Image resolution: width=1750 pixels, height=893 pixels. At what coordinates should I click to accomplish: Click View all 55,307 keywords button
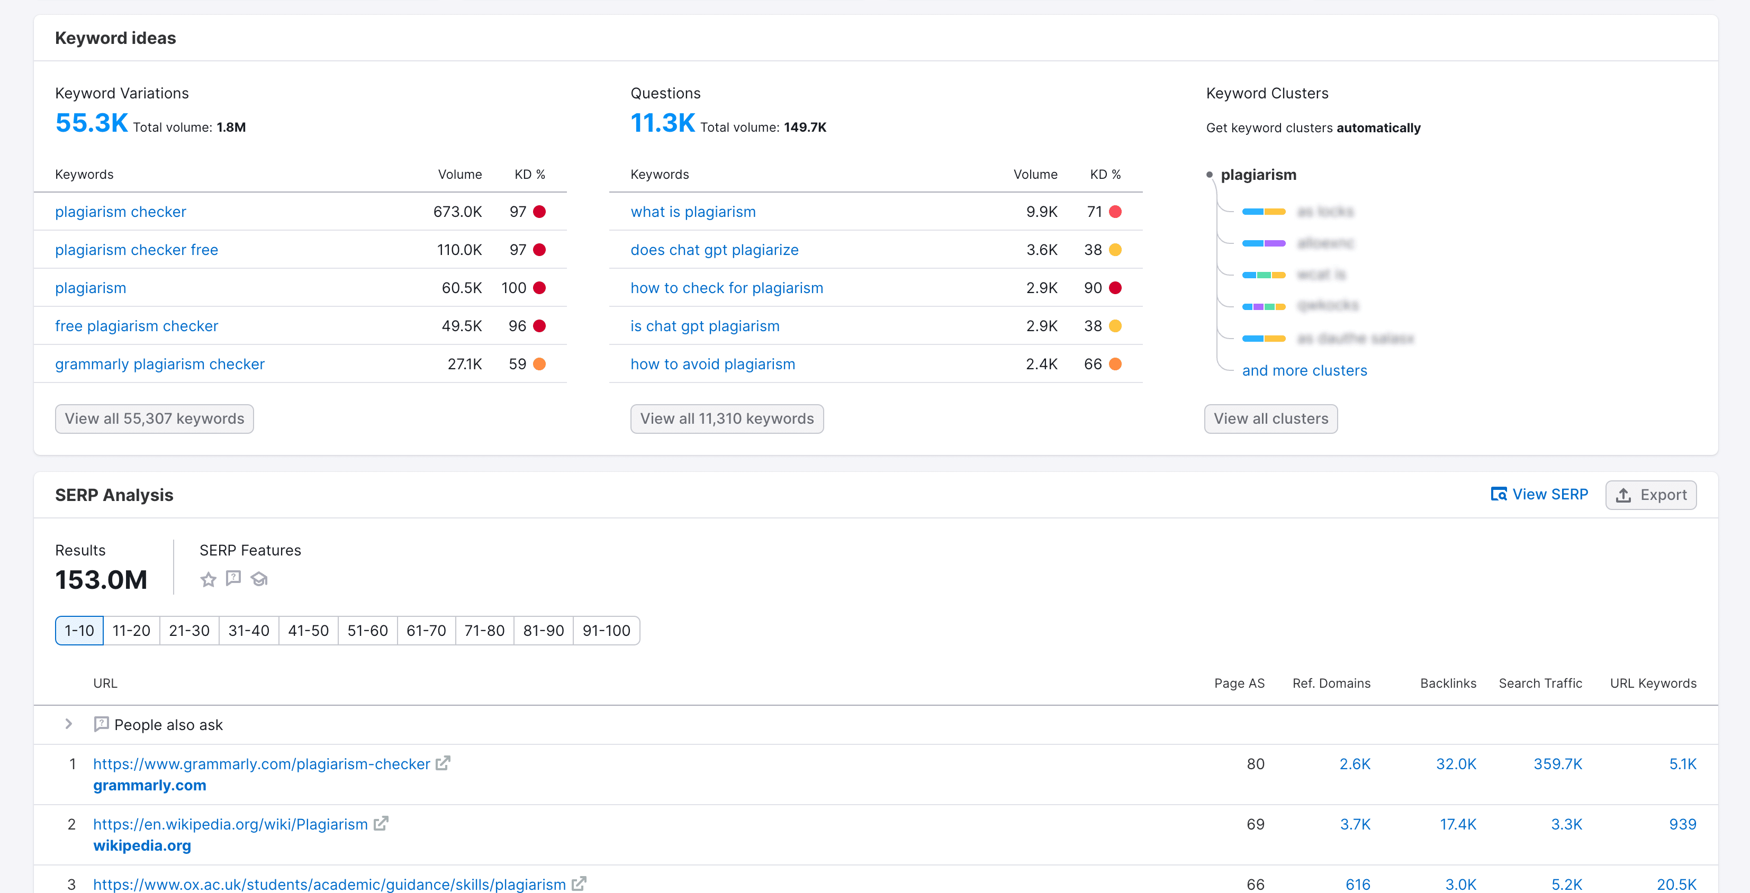tap(155, 418)
